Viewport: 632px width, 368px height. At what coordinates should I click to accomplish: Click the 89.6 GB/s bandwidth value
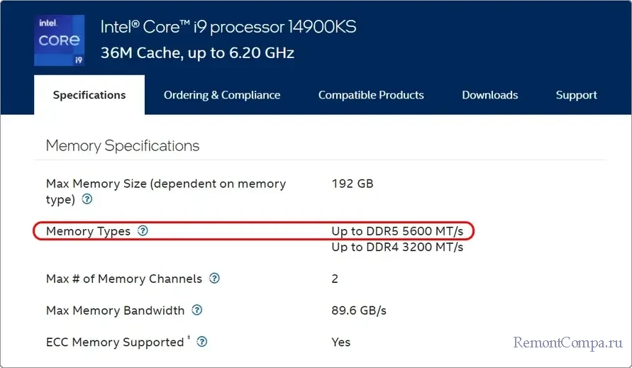pyautogui.click(x=359, y=311)
